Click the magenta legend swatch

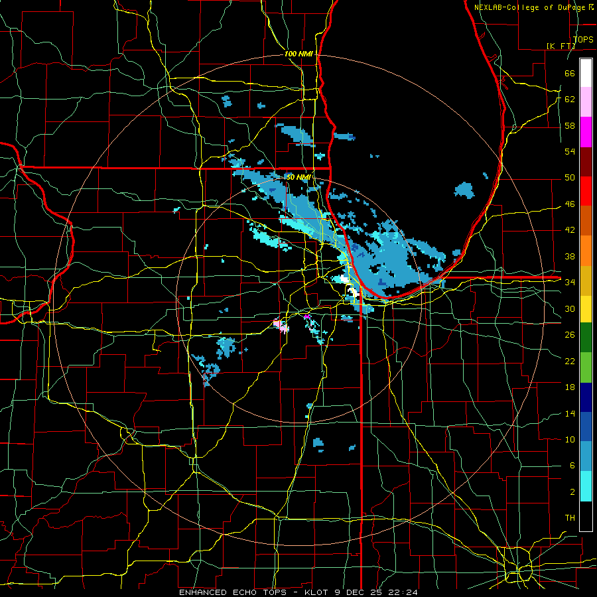point(586,132)
